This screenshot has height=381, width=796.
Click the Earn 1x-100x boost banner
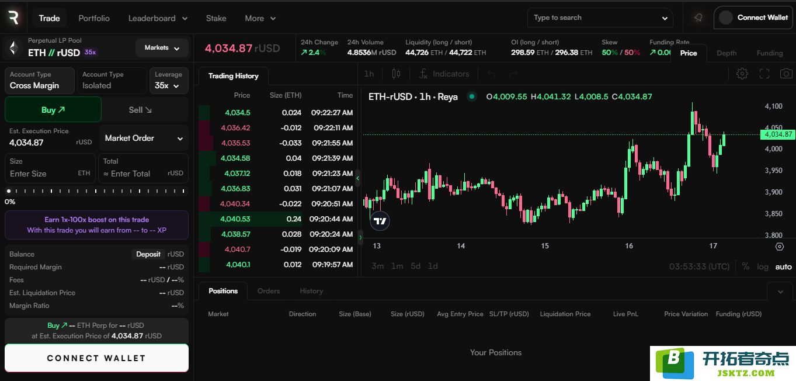click(96, 225)
